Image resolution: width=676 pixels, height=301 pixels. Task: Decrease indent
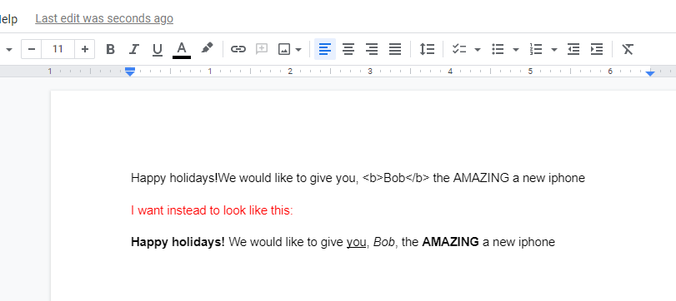(573, 49)
